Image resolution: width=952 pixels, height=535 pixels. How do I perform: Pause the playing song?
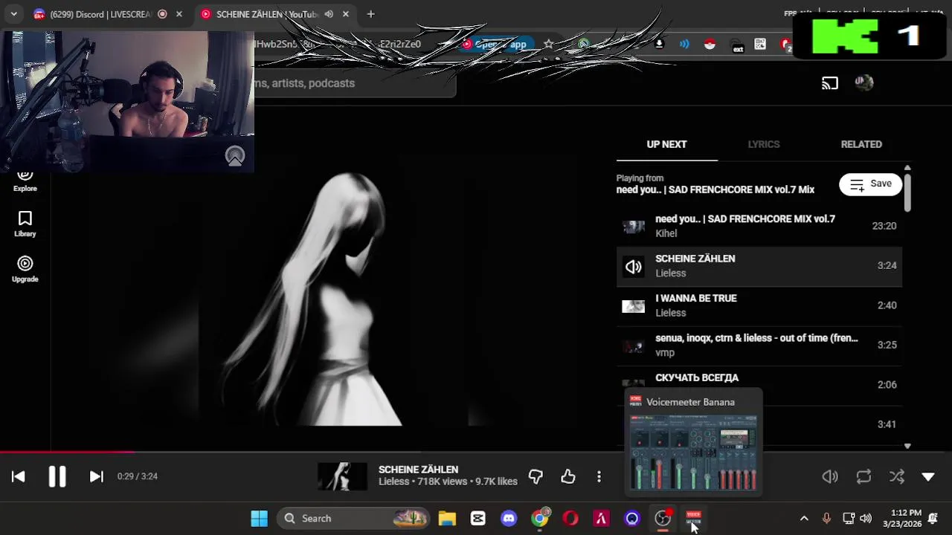[x=57, y=477]
